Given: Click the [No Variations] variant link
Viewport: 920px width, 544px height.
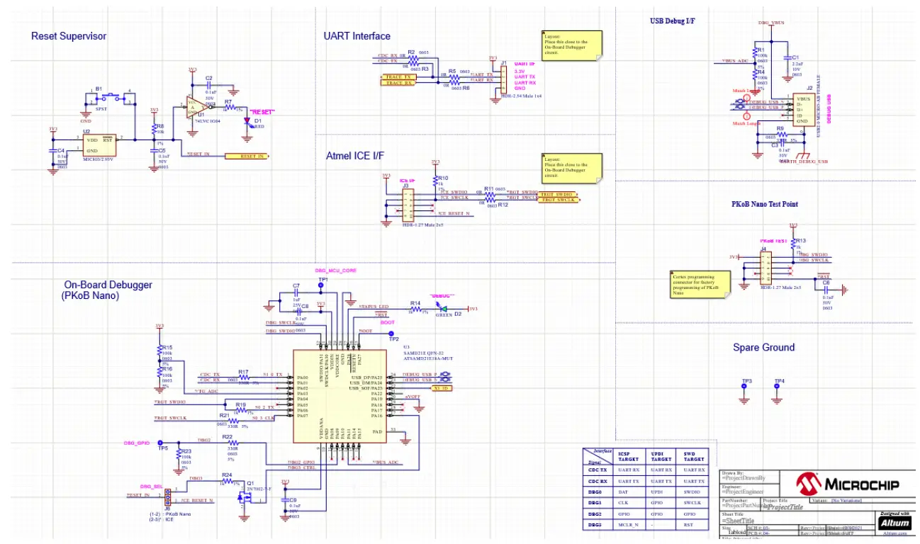Looking at the screenshot, I should pyautogui.click(x=846, y=501).
